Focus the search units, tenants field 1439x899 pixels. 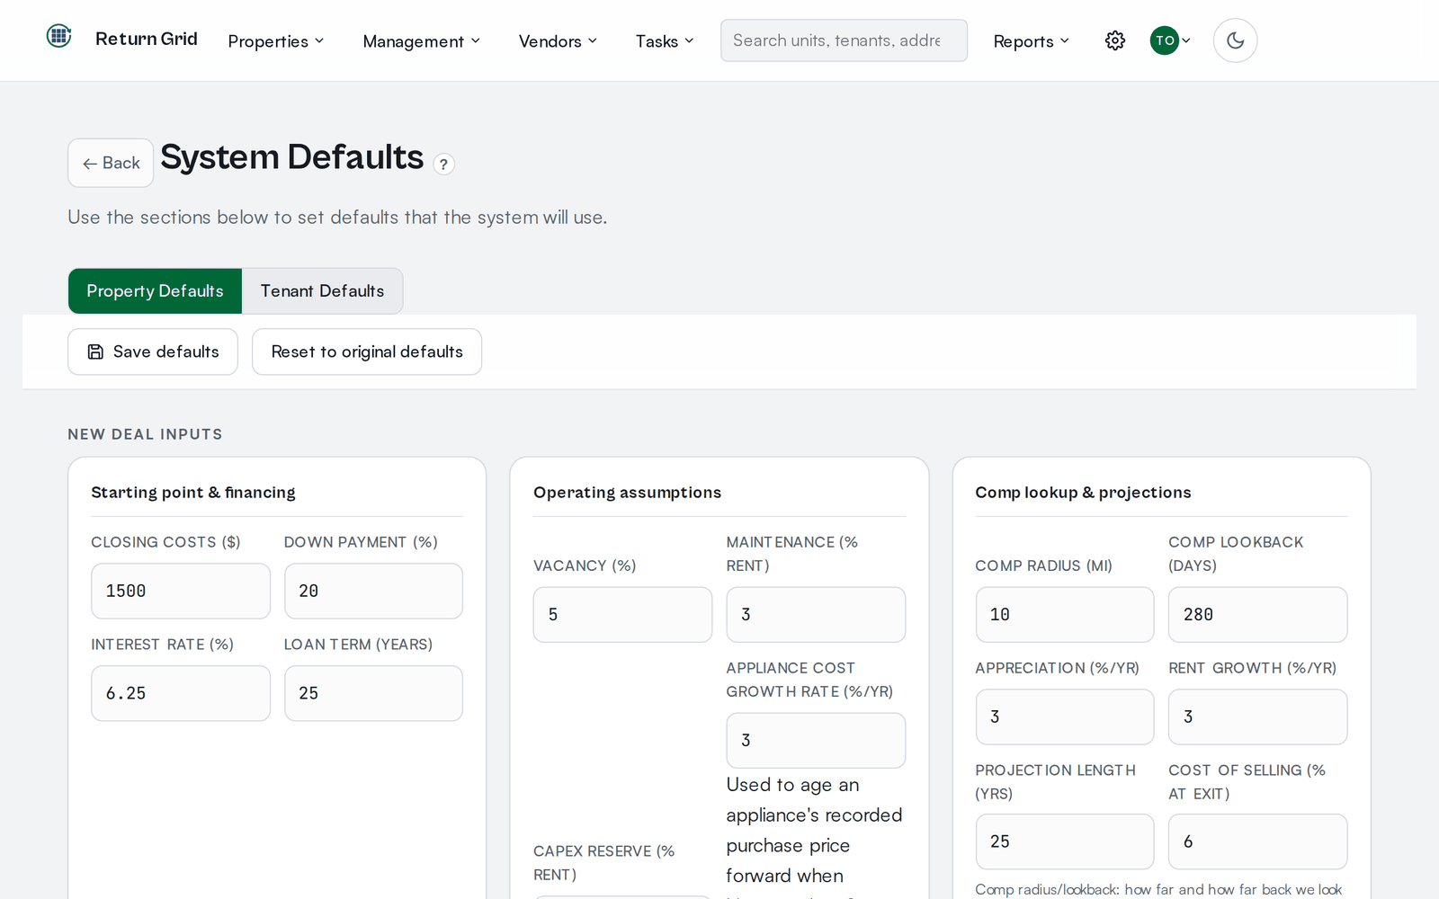pyautogui.click(x=844, y=40)
